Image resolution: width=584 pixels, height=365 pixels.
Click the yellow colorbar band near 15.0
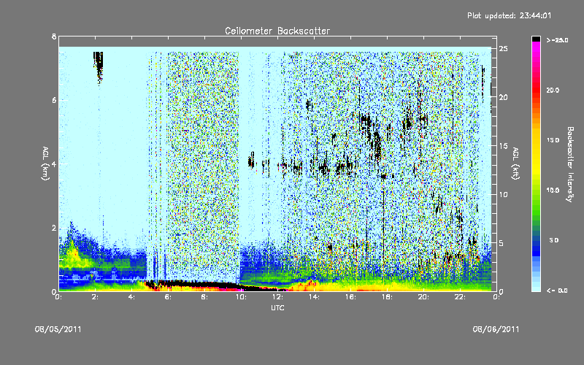536,140
